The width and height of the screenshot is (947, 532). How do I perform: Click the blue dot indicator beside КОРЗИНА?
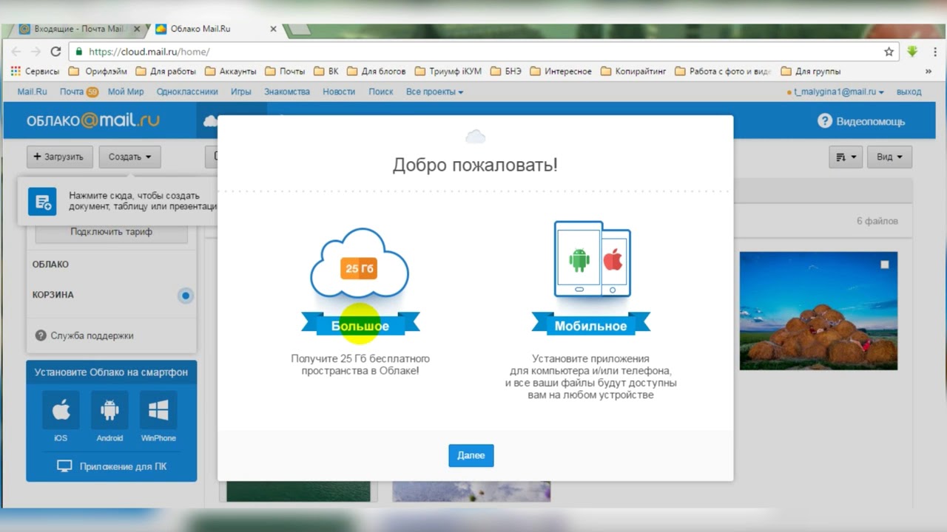pos(186,296)
